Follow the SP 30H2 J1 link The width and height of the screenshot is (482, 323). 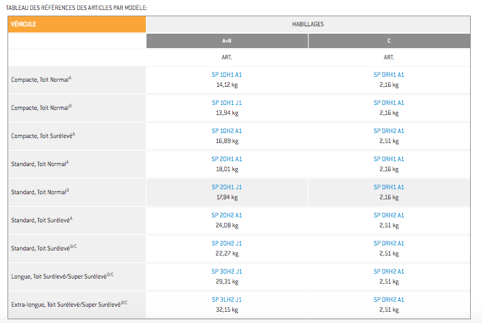pos(227,272)
